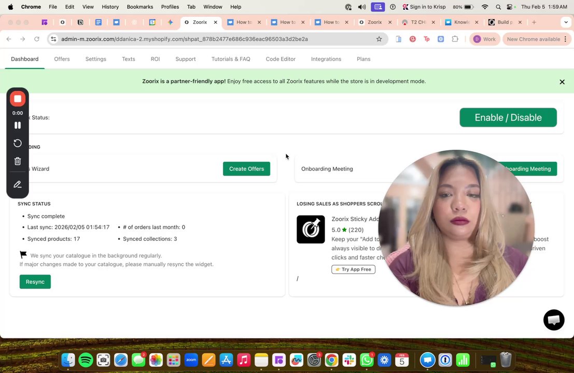
Task: Open Messages from the dock
Action: click(138, 360)
